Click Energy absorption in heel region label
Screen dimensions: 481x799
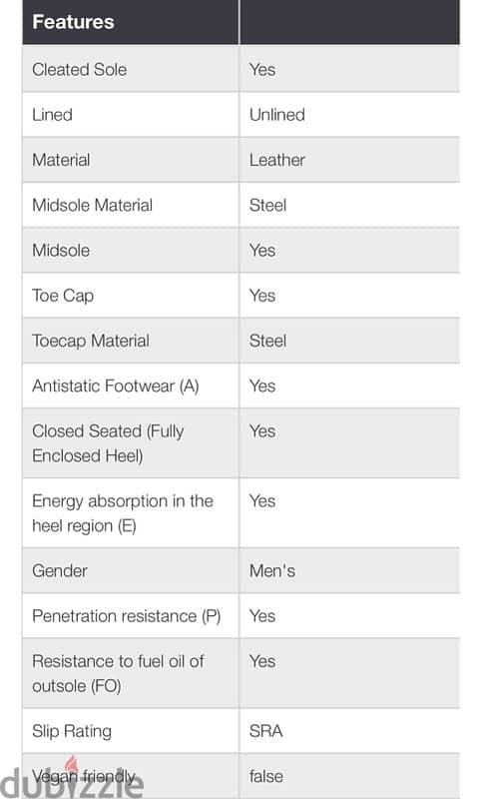click(x=123, y=513)
